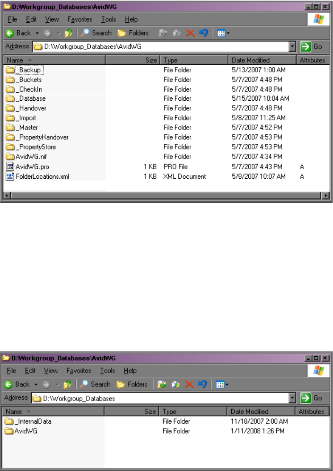Open Help menu in upper window
Screen dimensions: 333x471
[131, 19]
